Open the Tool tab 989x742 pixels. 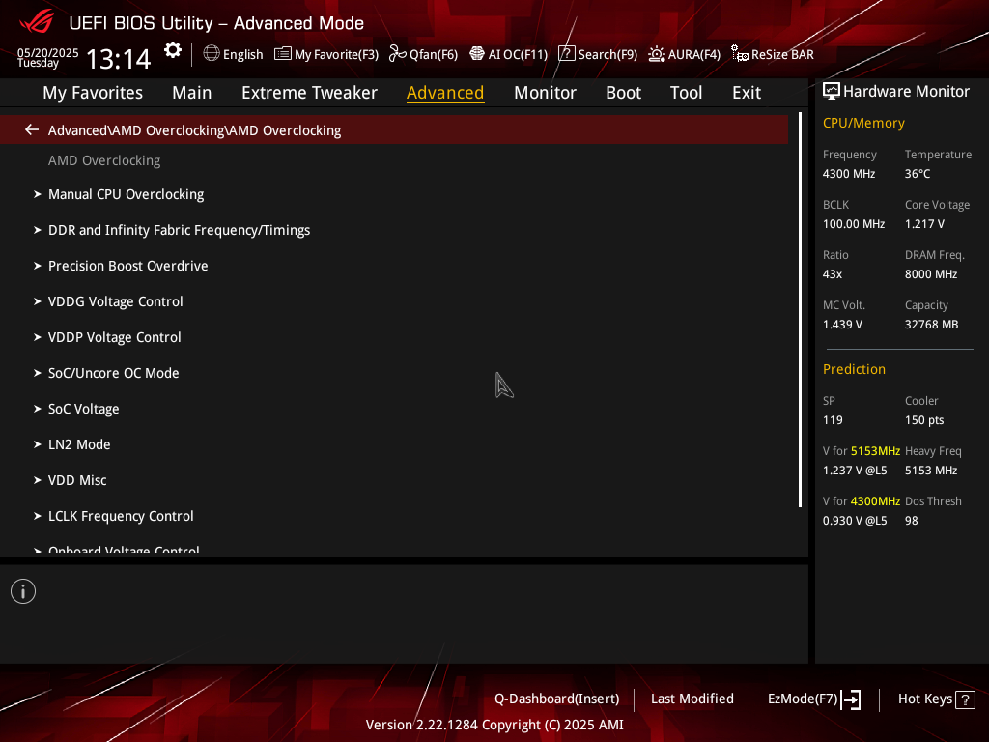[686, 92]
